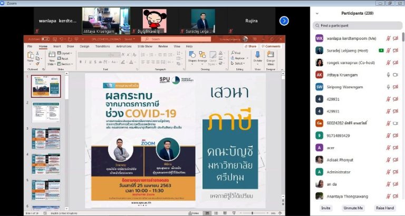The height and width of the screenshot is (216, 405).
Task: Open the Select dropdown in Editing group
Action: pyautogui.click(x=237, y=63)
